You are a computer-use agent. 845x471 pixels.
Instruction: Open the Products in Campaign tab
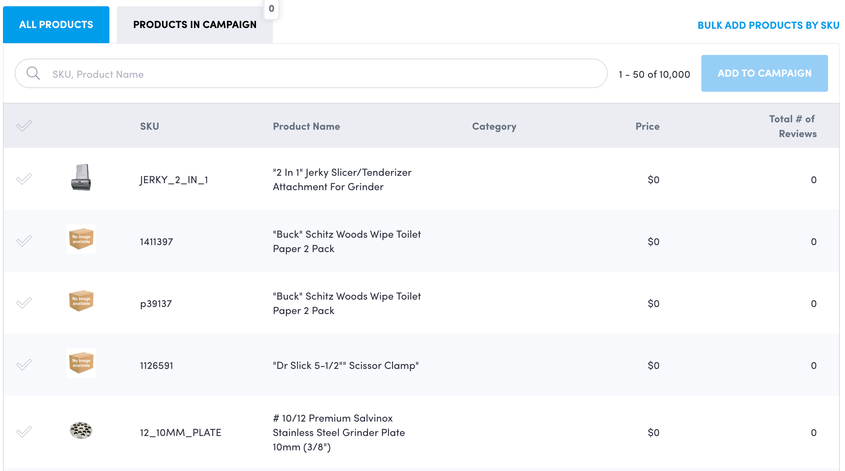click(x=194, y=25)
